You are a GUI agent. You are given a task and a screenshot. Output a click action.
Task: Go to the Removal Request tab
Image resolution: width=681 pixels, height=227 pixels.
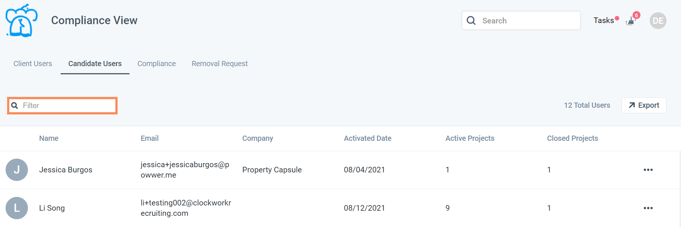(x=220, y=64)
